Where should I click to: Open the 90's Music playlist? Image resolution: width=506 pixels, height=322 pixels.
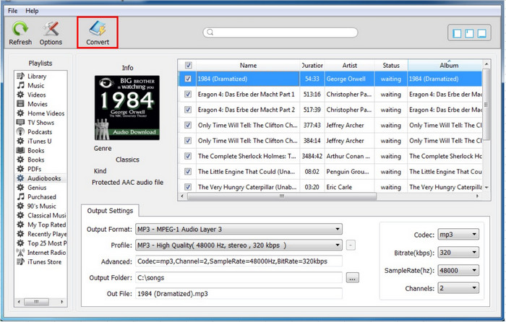40,206
